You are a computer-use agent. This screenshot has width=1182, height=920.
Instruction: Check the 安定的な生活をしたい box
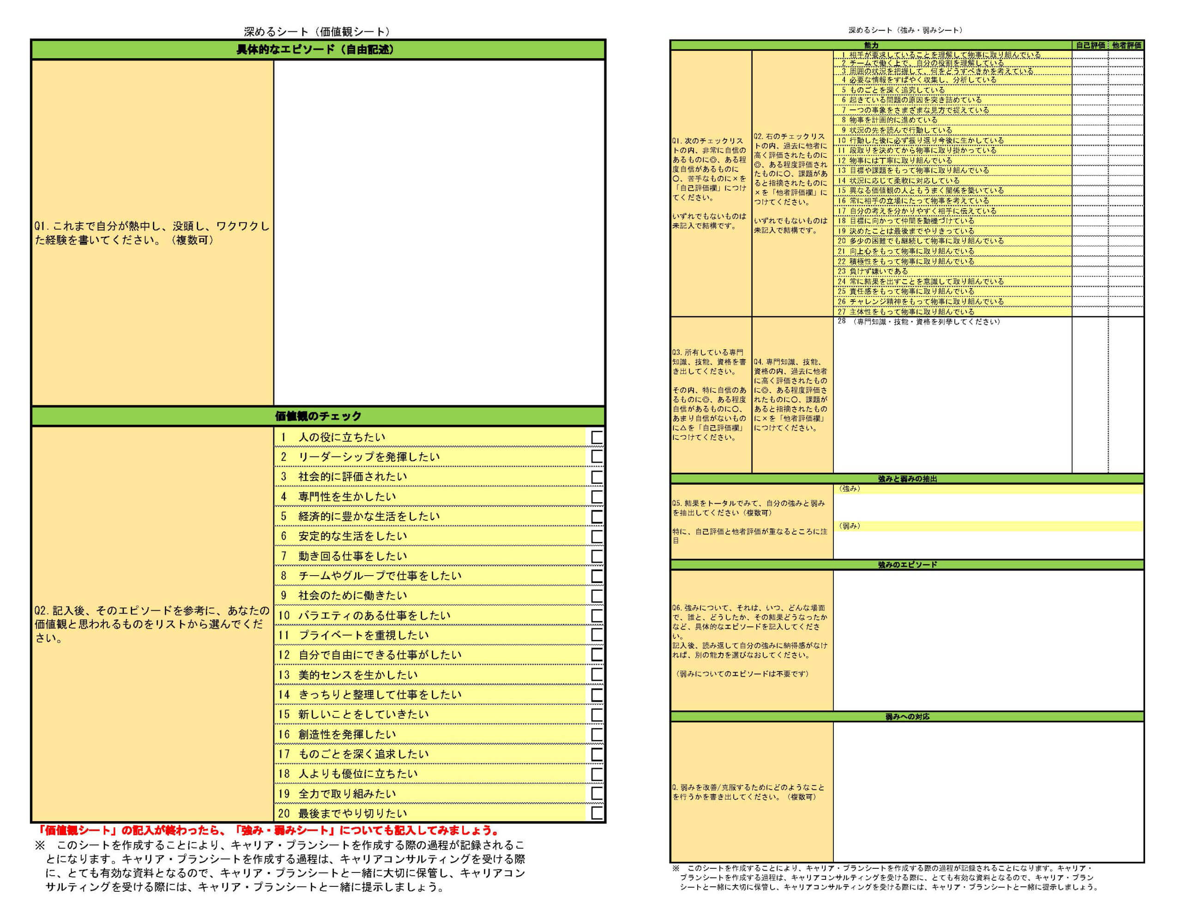pyautogui.click(x=597, y=536)
